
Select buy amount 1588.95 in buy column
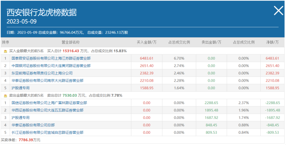[x=147, y=88]
